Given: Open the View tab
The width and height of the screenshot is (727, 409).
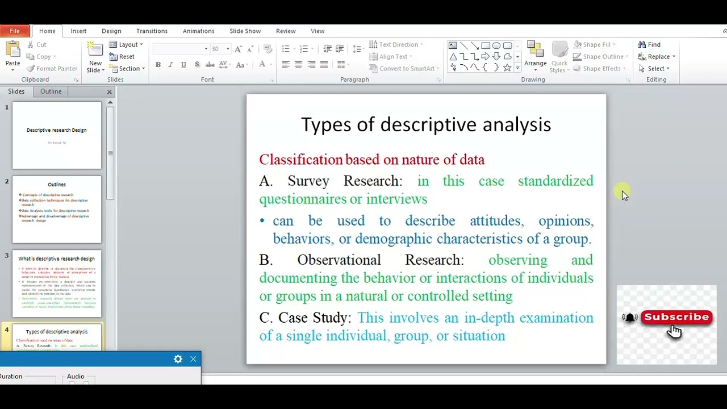Looking at the screenshot, I should tap(317, 31).
